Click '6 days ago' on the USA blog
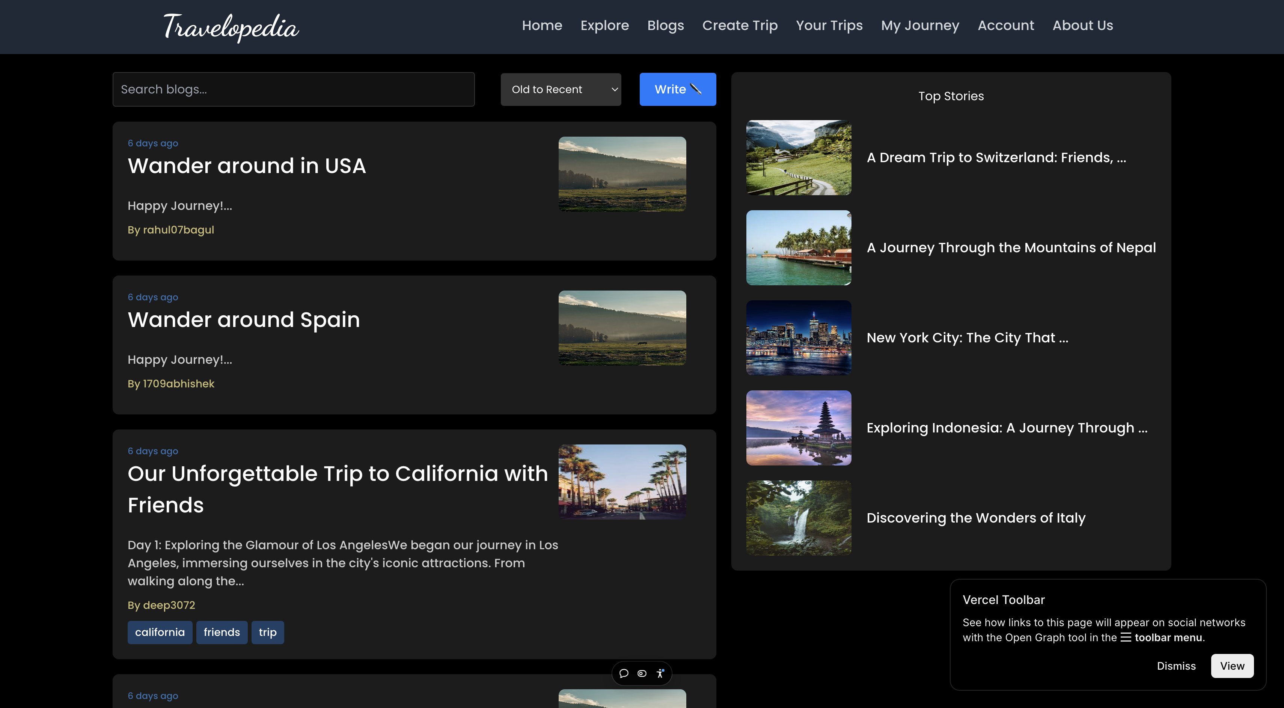Screen dimensions: 1284x708 click(152, 143)
